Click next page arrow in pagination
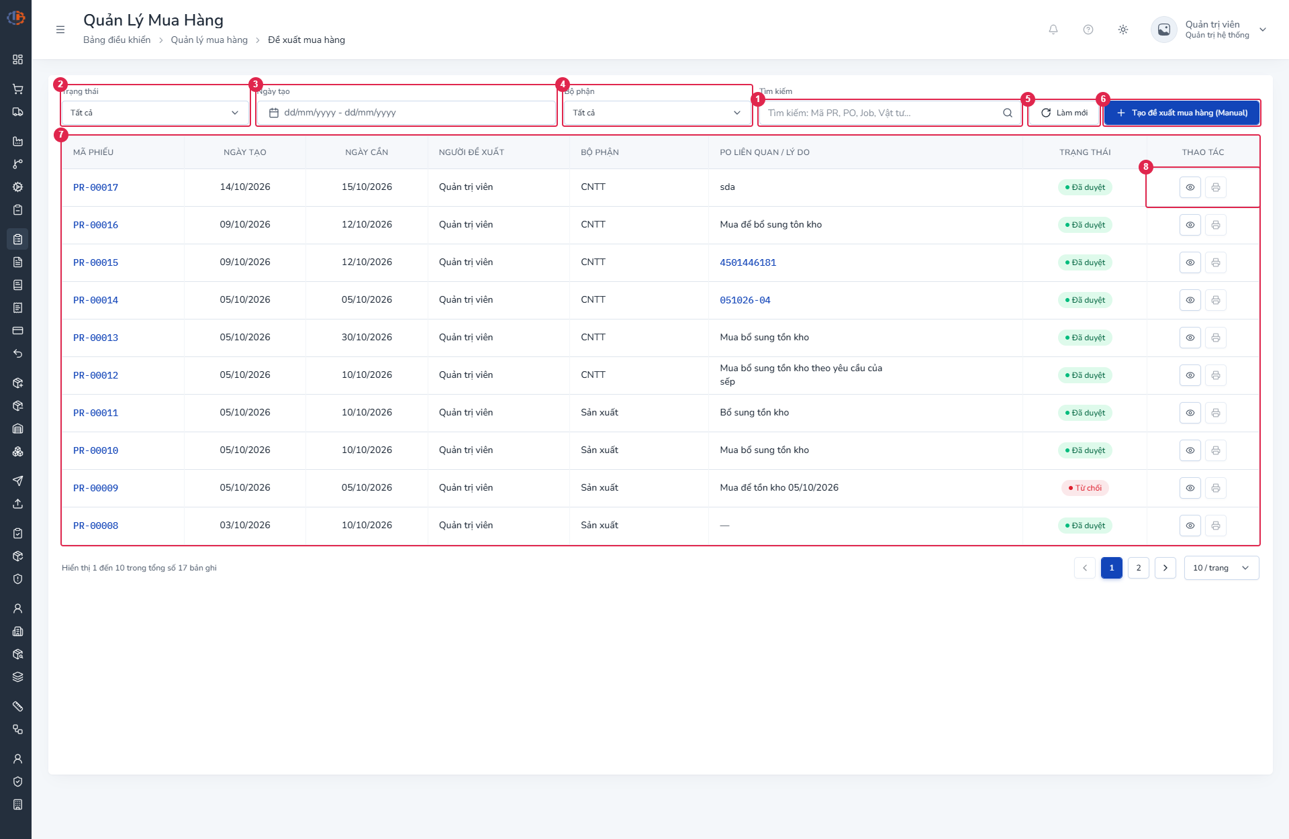Screen dimensions: 1289x839 1165,568
